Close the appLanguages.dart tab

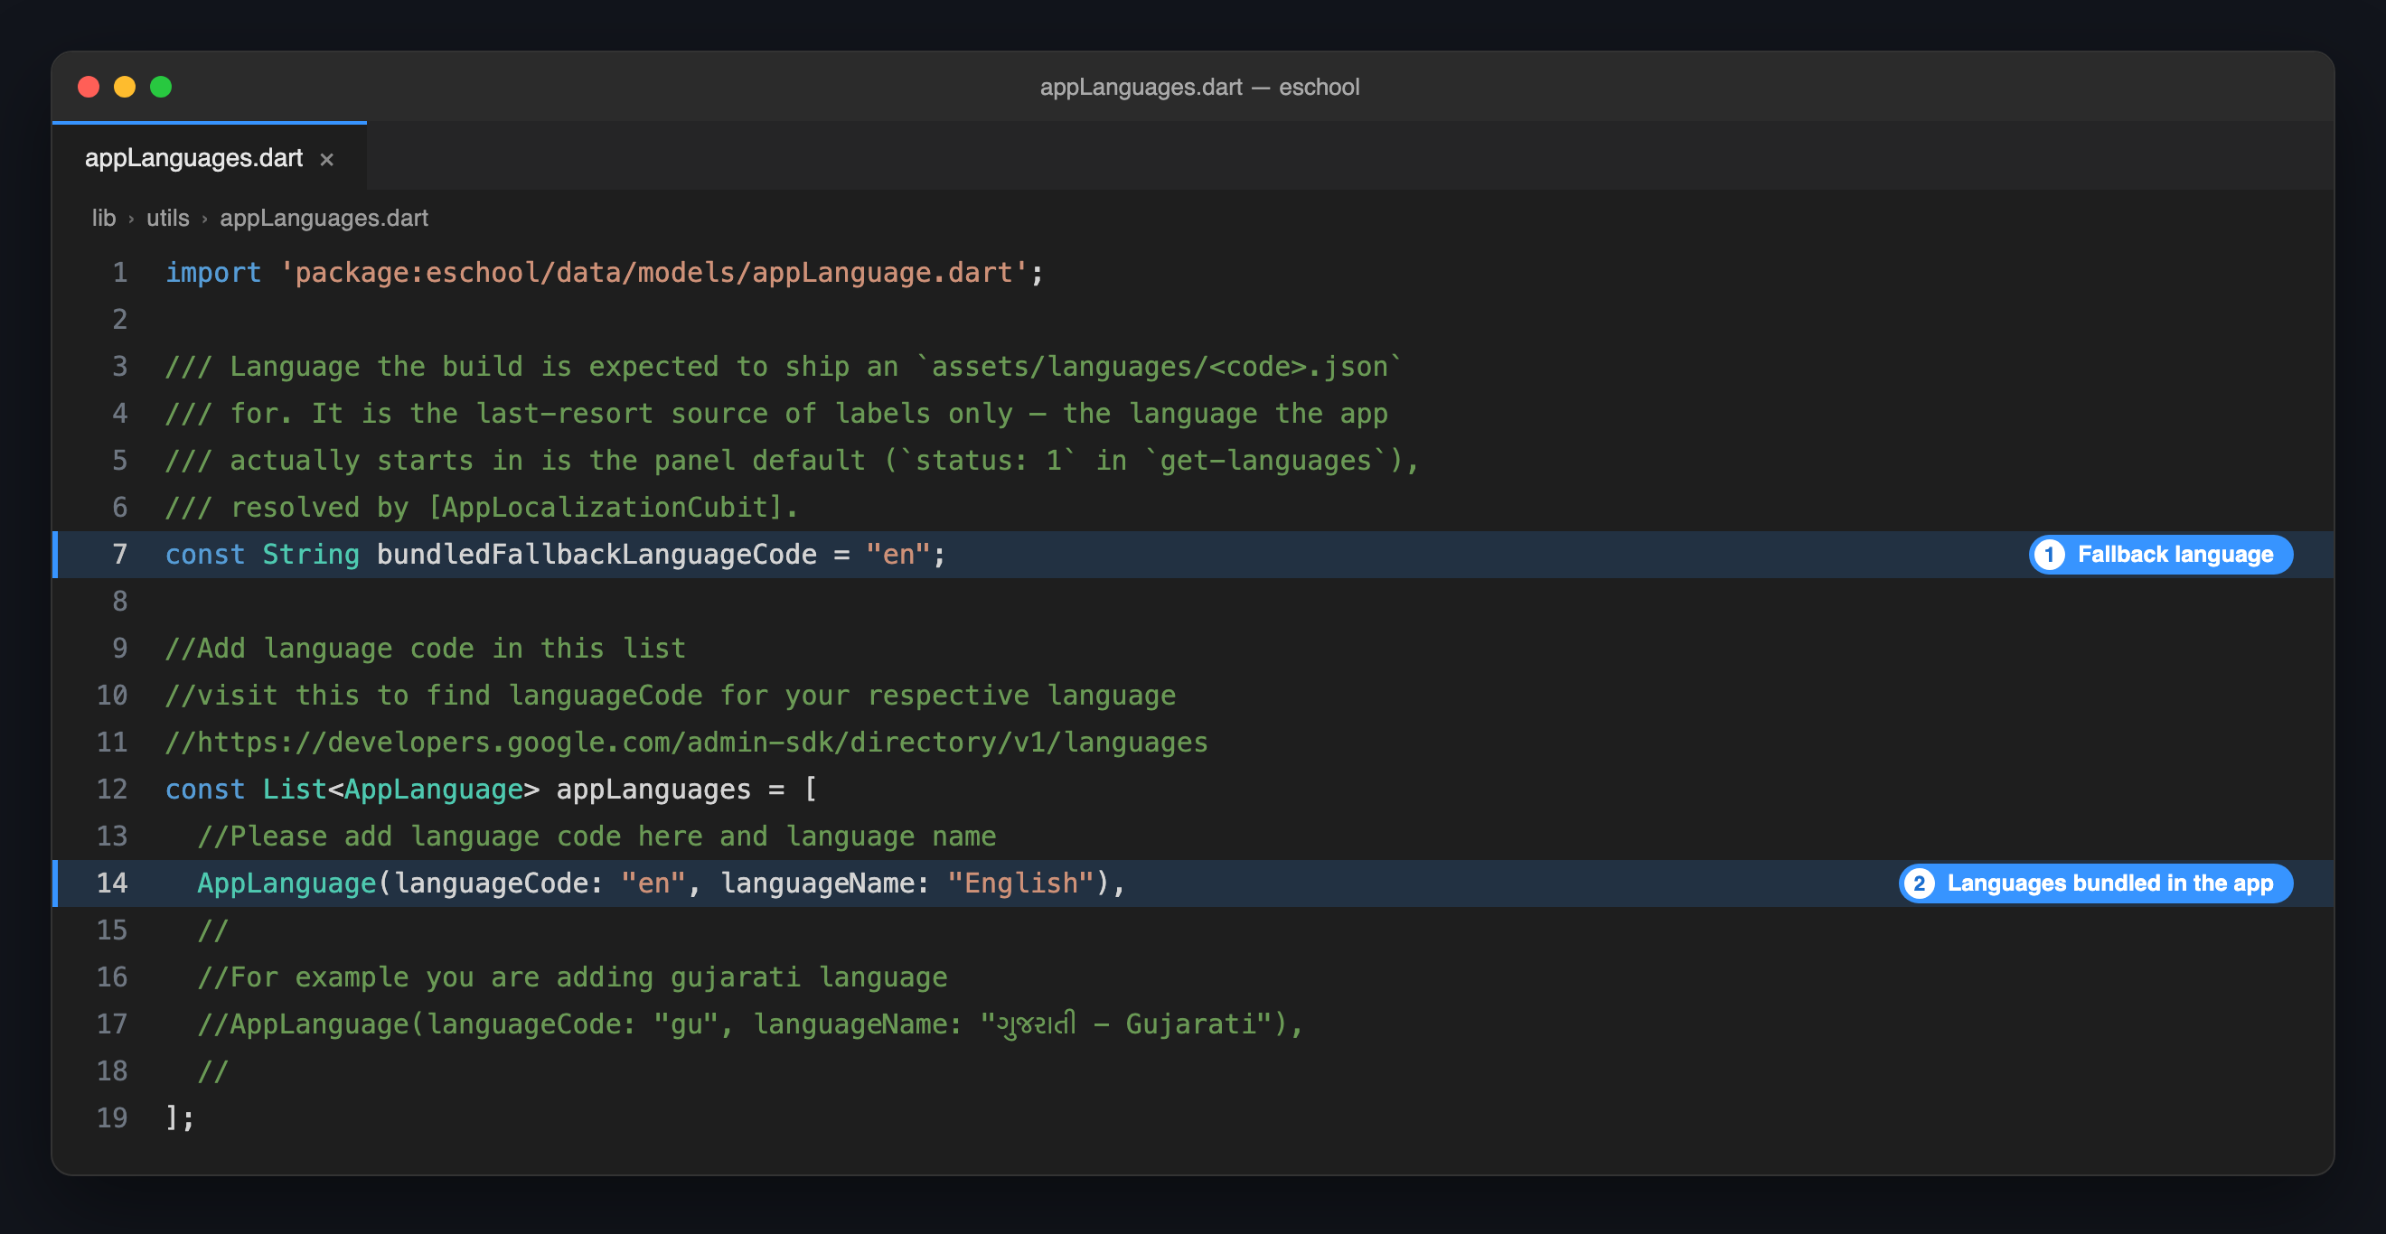click(326, 159)
